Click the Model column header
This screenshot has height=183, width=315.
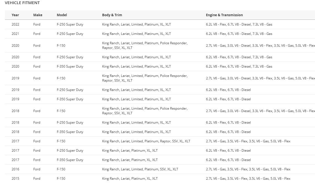point(62,15)
